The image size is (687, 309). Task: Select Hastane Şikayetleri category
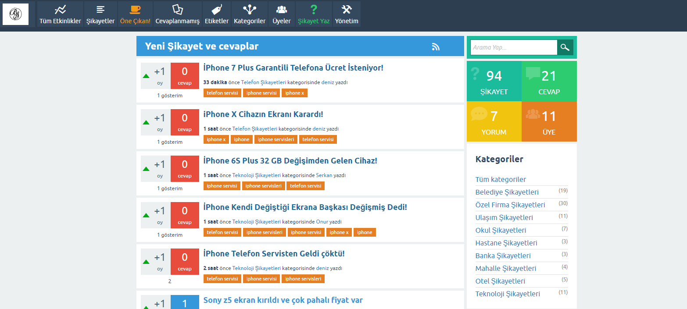[x=506, y=243]
